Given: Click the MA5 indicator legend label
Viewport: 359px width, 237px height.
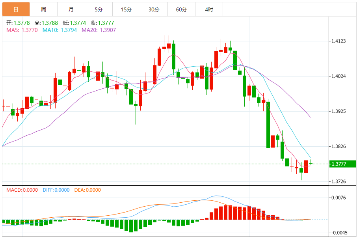Looking at the screenshot, I should (x=22, y=30).
